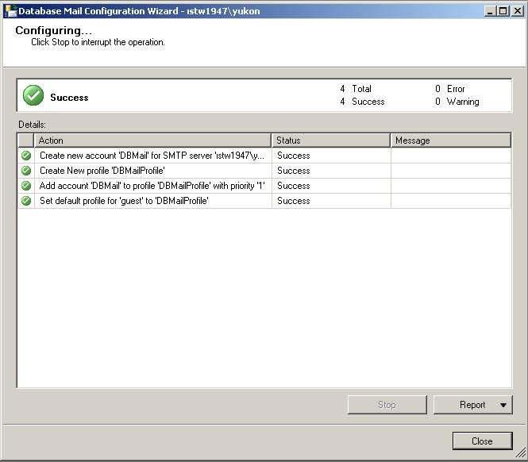Maximize the Database Mail wizard window
The image size is (528, 462).
coord(503,11)
